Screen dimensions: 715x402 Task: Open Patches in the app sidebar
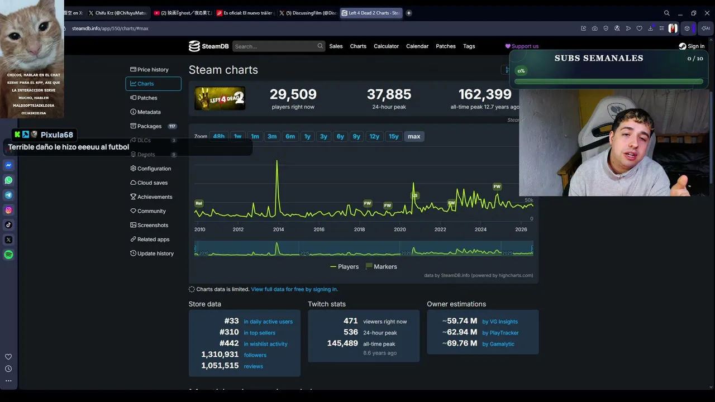point(154,98)
